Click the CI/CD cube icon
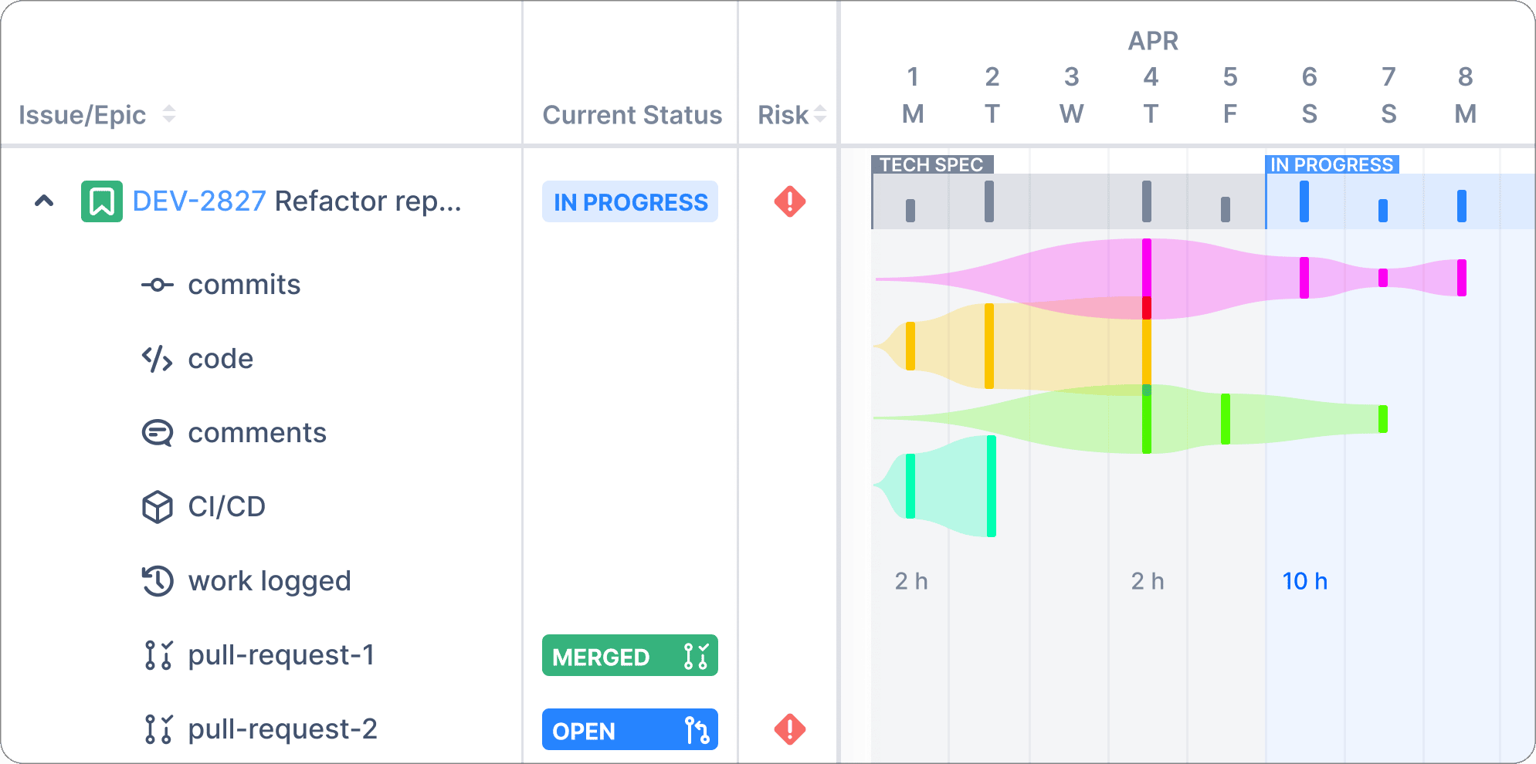Image resolution: width=1536 pixels, height=764 pixels. pos(158,507)
